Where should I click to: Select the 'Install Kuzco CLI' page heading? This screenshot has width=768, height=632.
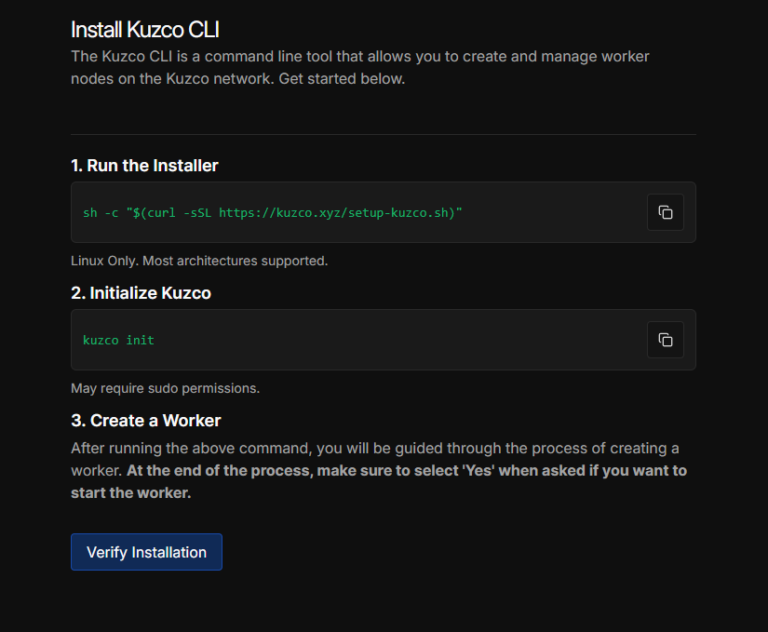point(144,29)
